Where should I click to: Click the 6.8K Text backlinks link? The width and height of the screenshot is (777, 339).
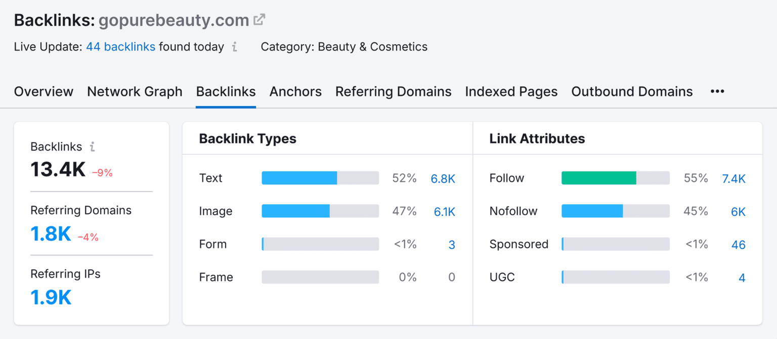(x=443, y=178)
